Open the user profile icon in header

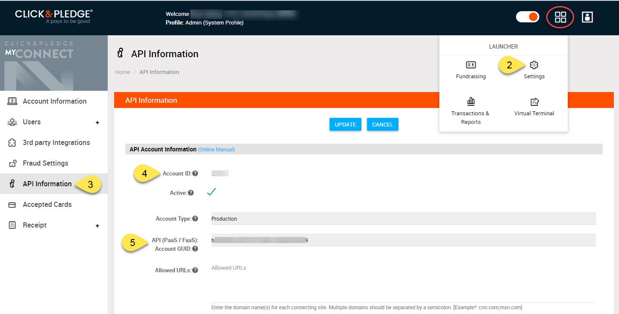coord(587,17)
